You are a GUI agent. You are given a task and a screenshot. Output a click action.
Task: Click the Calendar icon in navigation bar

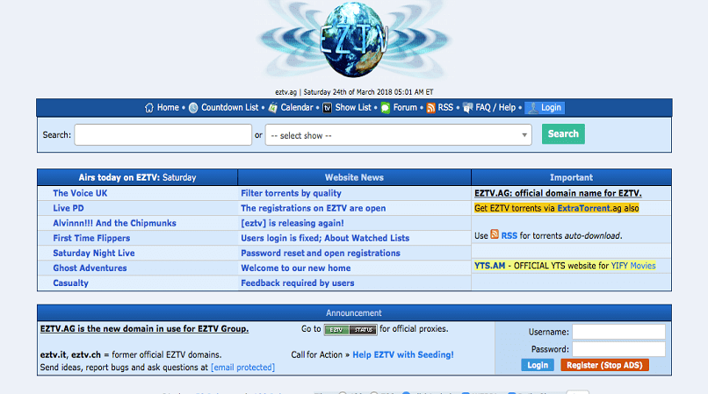(x=272, y=108)
